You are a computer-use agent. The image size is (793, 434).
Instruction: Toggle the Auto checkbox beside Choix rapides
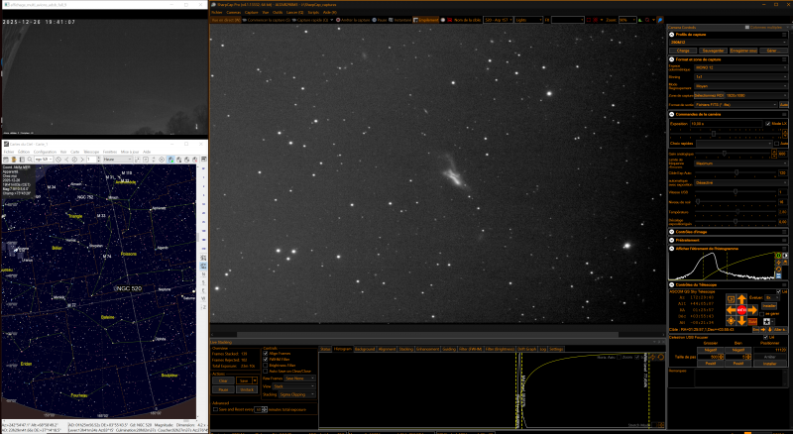(x=776, y=144)
